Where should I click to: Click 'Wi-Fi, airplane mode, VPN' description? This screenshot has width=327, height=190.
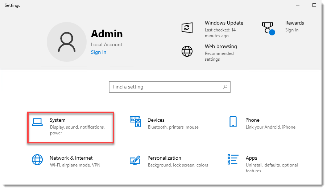[x=75, y=165]
